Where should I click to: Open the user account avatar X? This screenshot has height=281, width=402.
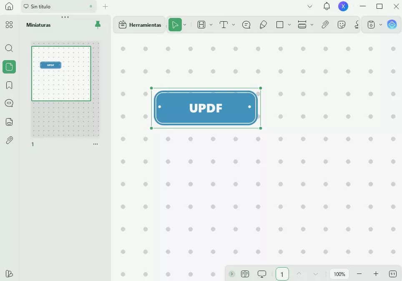point(343,6)
